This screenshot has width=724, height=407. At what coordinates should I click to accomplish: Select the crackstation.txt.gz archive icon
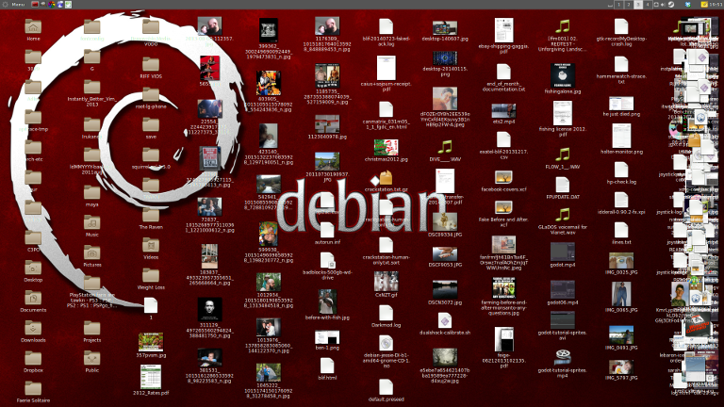pos(385,177)
